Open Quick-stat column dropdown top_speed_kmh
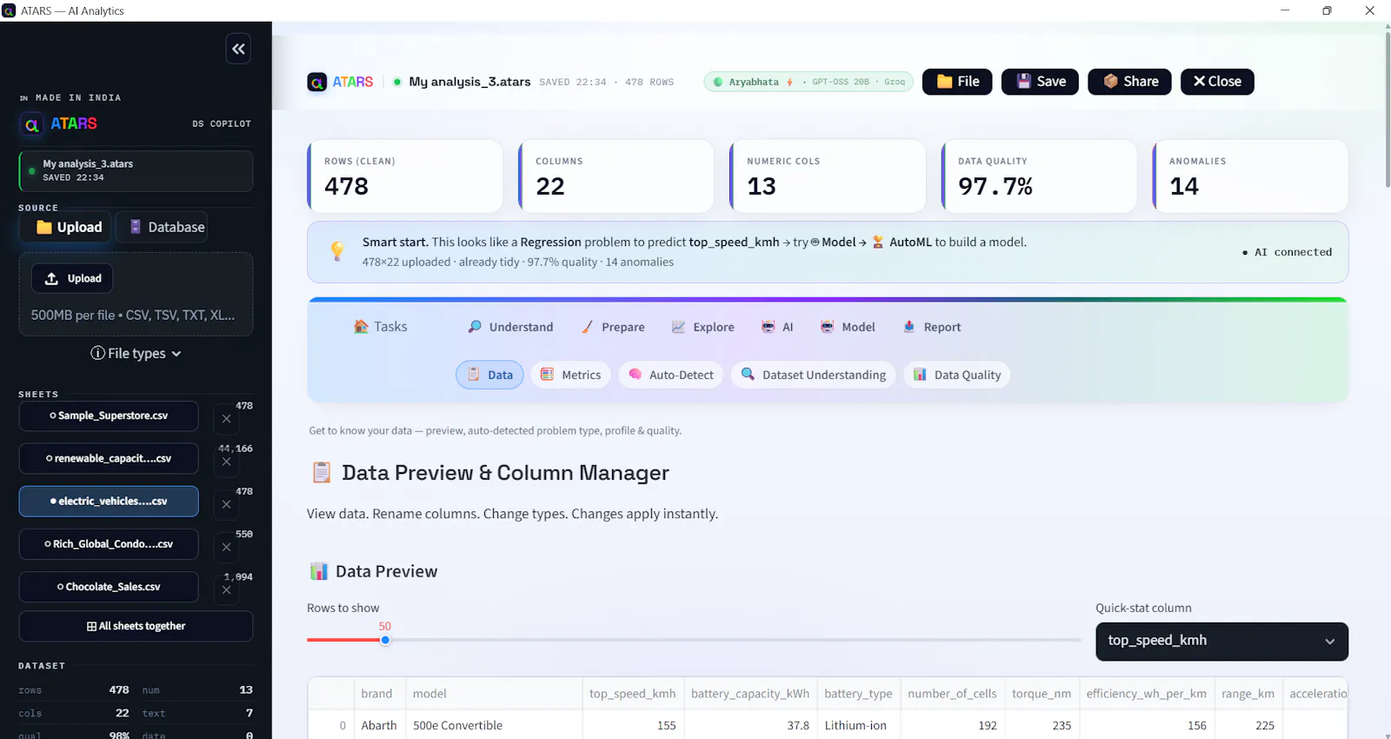This screenshot has height=739, width=1391. pyautogui.click(x=1221, y=641)
